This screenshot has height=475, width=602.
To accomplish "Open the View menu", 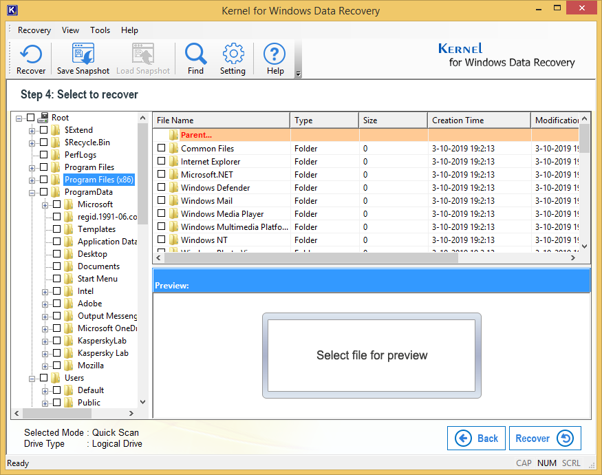I will tap(70, 30).
